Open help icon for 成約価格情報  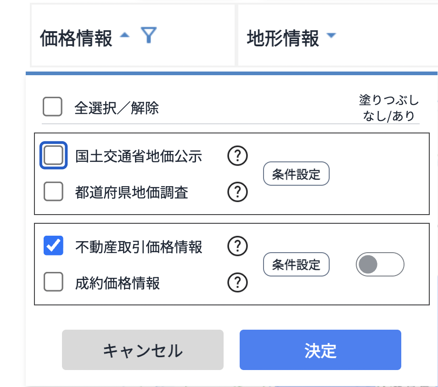coord(237,282)
